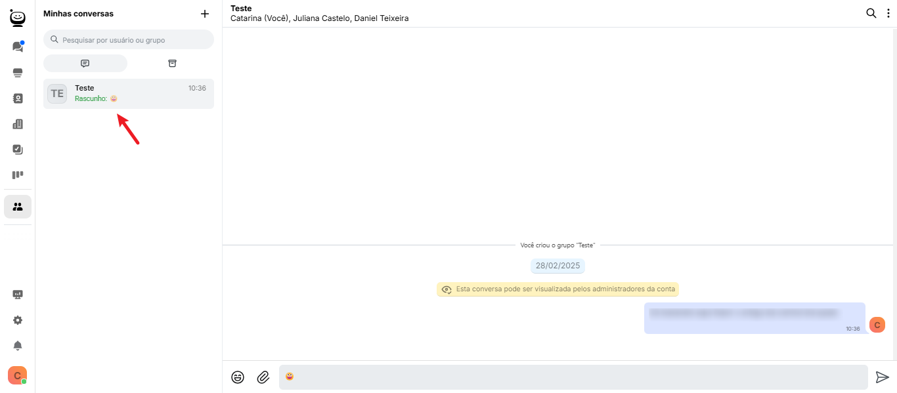897x393 pixels.
Task: Open the settings gear icon
Action: pos(18,320)
